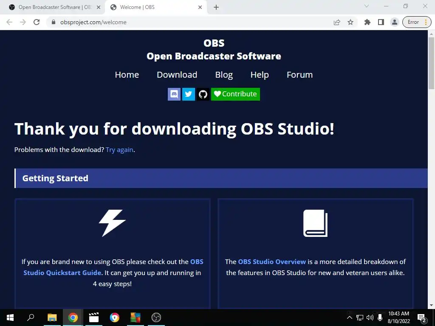Share this page icon

(337, 22)
